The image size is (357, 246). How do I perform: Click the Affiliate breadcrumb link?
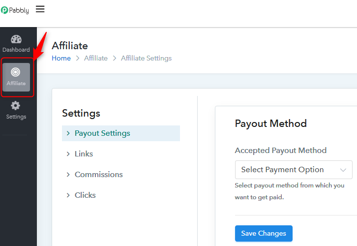click(95, 58)
